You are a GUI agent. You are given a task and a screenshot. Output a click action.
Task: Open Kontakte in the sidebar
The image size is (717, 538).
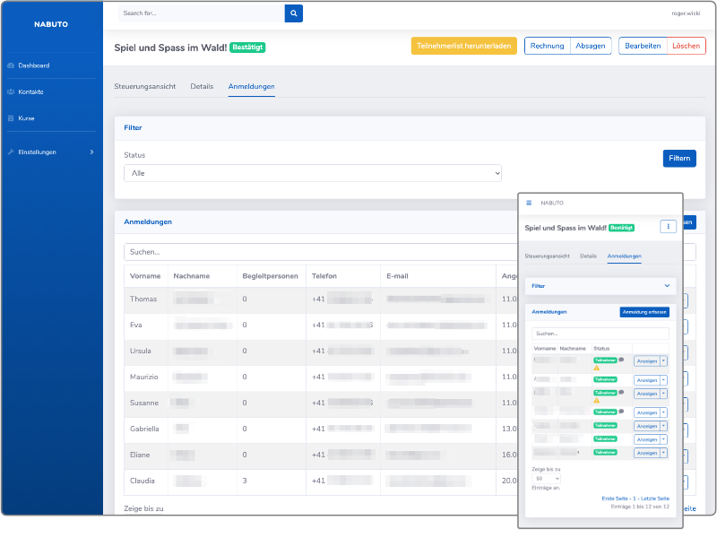point(30,91)
